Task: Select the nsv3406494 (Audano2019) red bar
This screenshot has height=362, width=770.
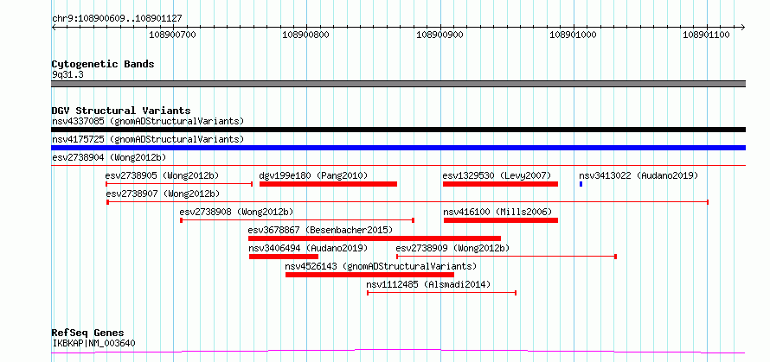Action: point(284,257)
